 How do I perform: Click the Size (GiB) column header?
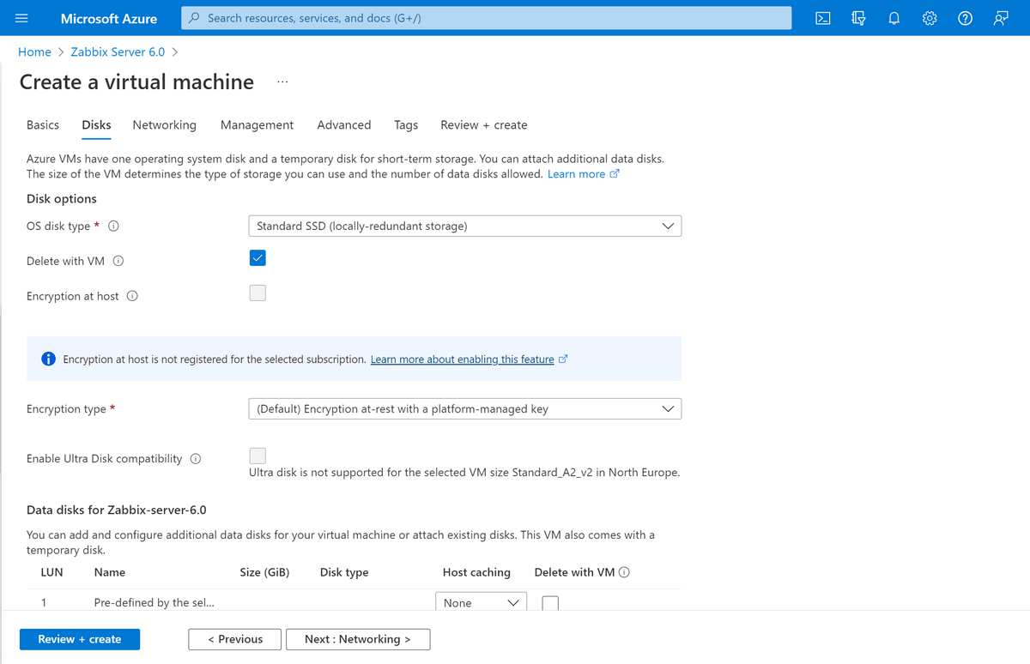coord(265,572)
